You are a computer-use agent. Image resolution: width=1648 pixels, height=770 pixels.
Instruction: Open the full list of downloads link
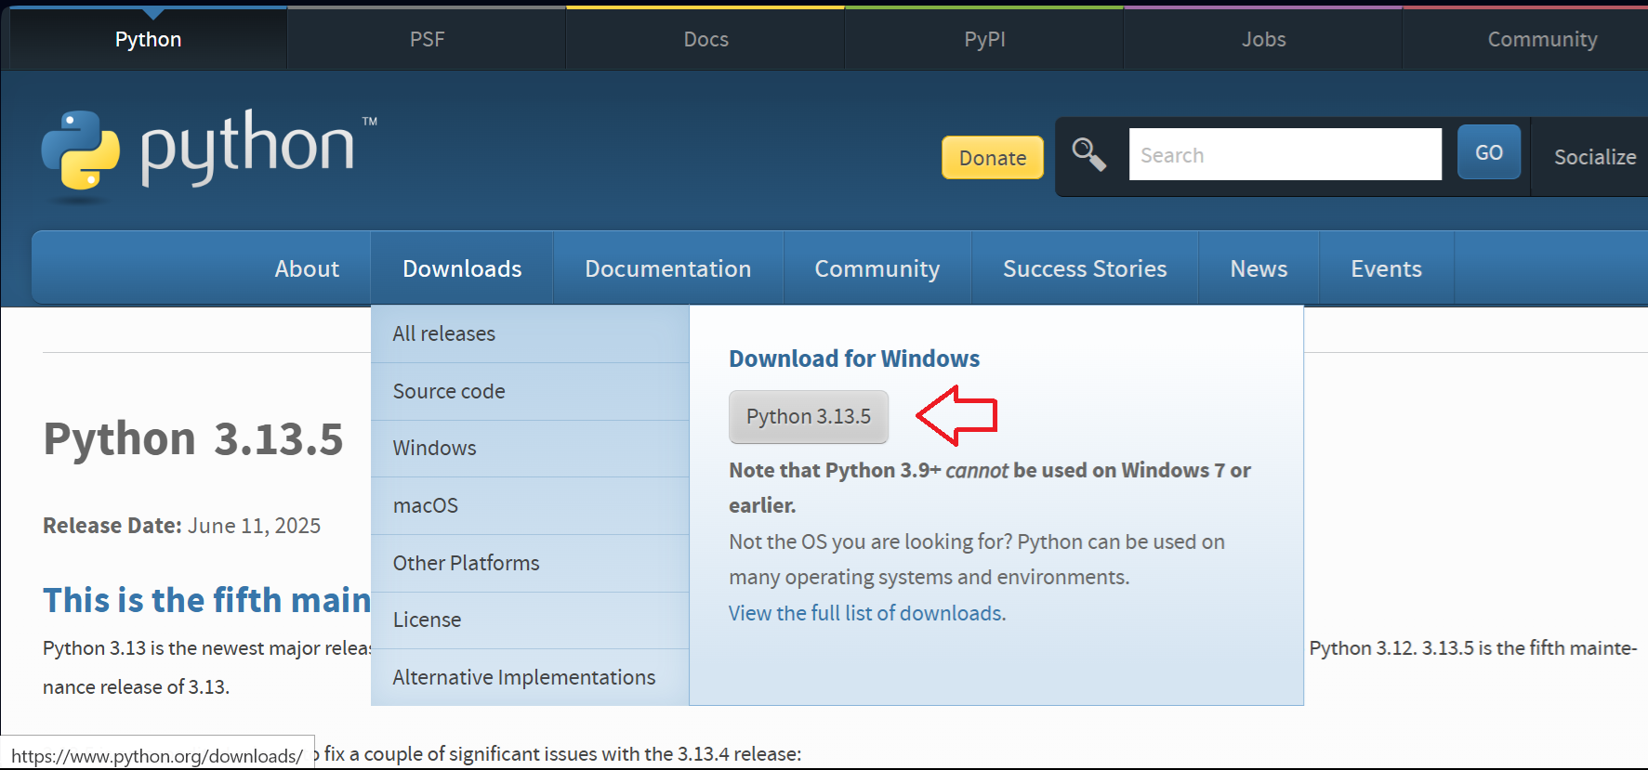point(865,613)
